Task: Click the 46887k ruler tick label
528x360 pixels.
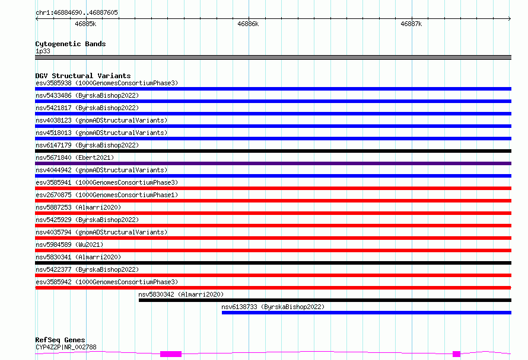Action: pos(411,24)
